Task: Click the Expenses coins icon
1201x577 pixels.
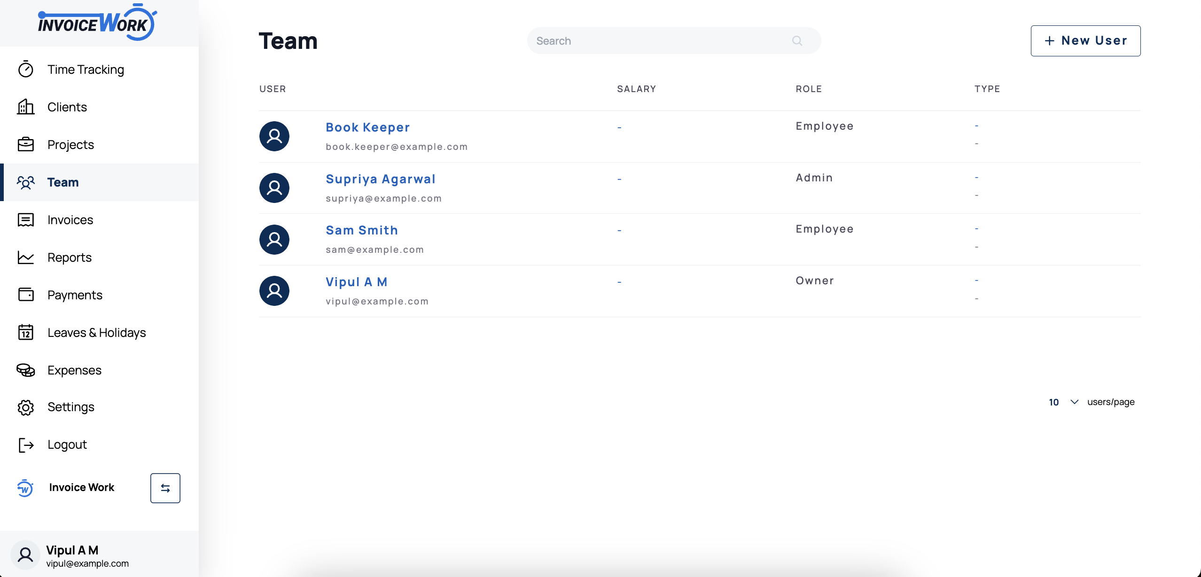Action: pyautogui.click(x=26, y=370)
